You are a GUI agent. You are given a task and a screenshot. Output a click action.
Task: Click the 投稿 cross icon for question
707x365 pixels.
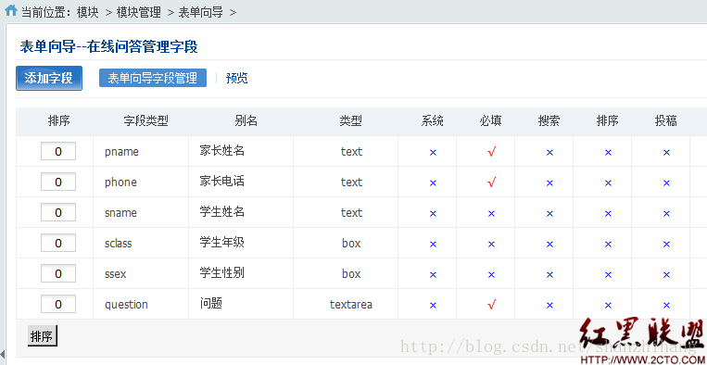click(x=666, y=306)
